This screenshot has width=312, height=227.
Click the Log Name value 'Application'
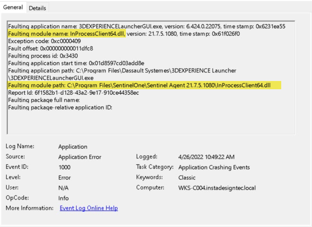pos(73,147)
